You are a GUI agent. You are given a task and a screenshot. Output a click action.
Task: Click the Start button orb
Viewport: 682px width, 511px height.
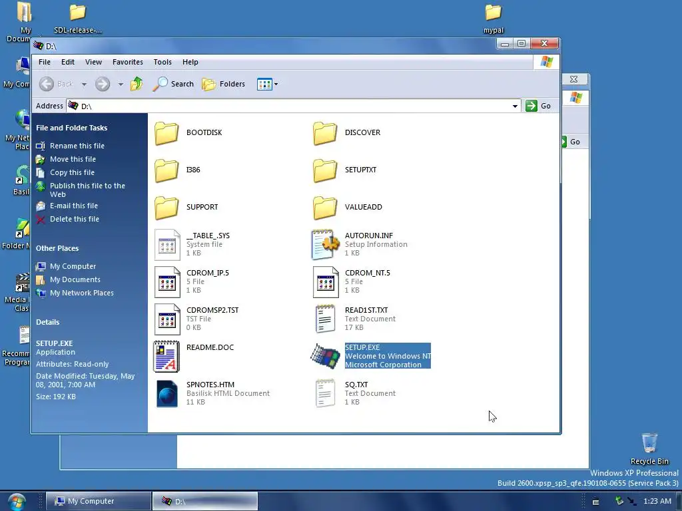[16, 502]
